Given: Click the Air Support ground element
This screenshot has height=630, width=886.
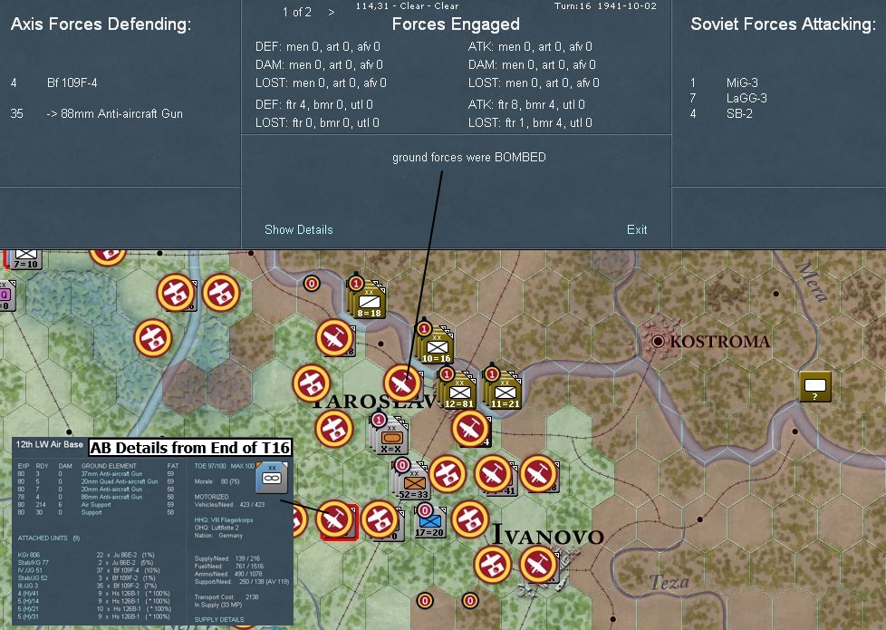Looking at the screenshot, I should tap(96, 505).
